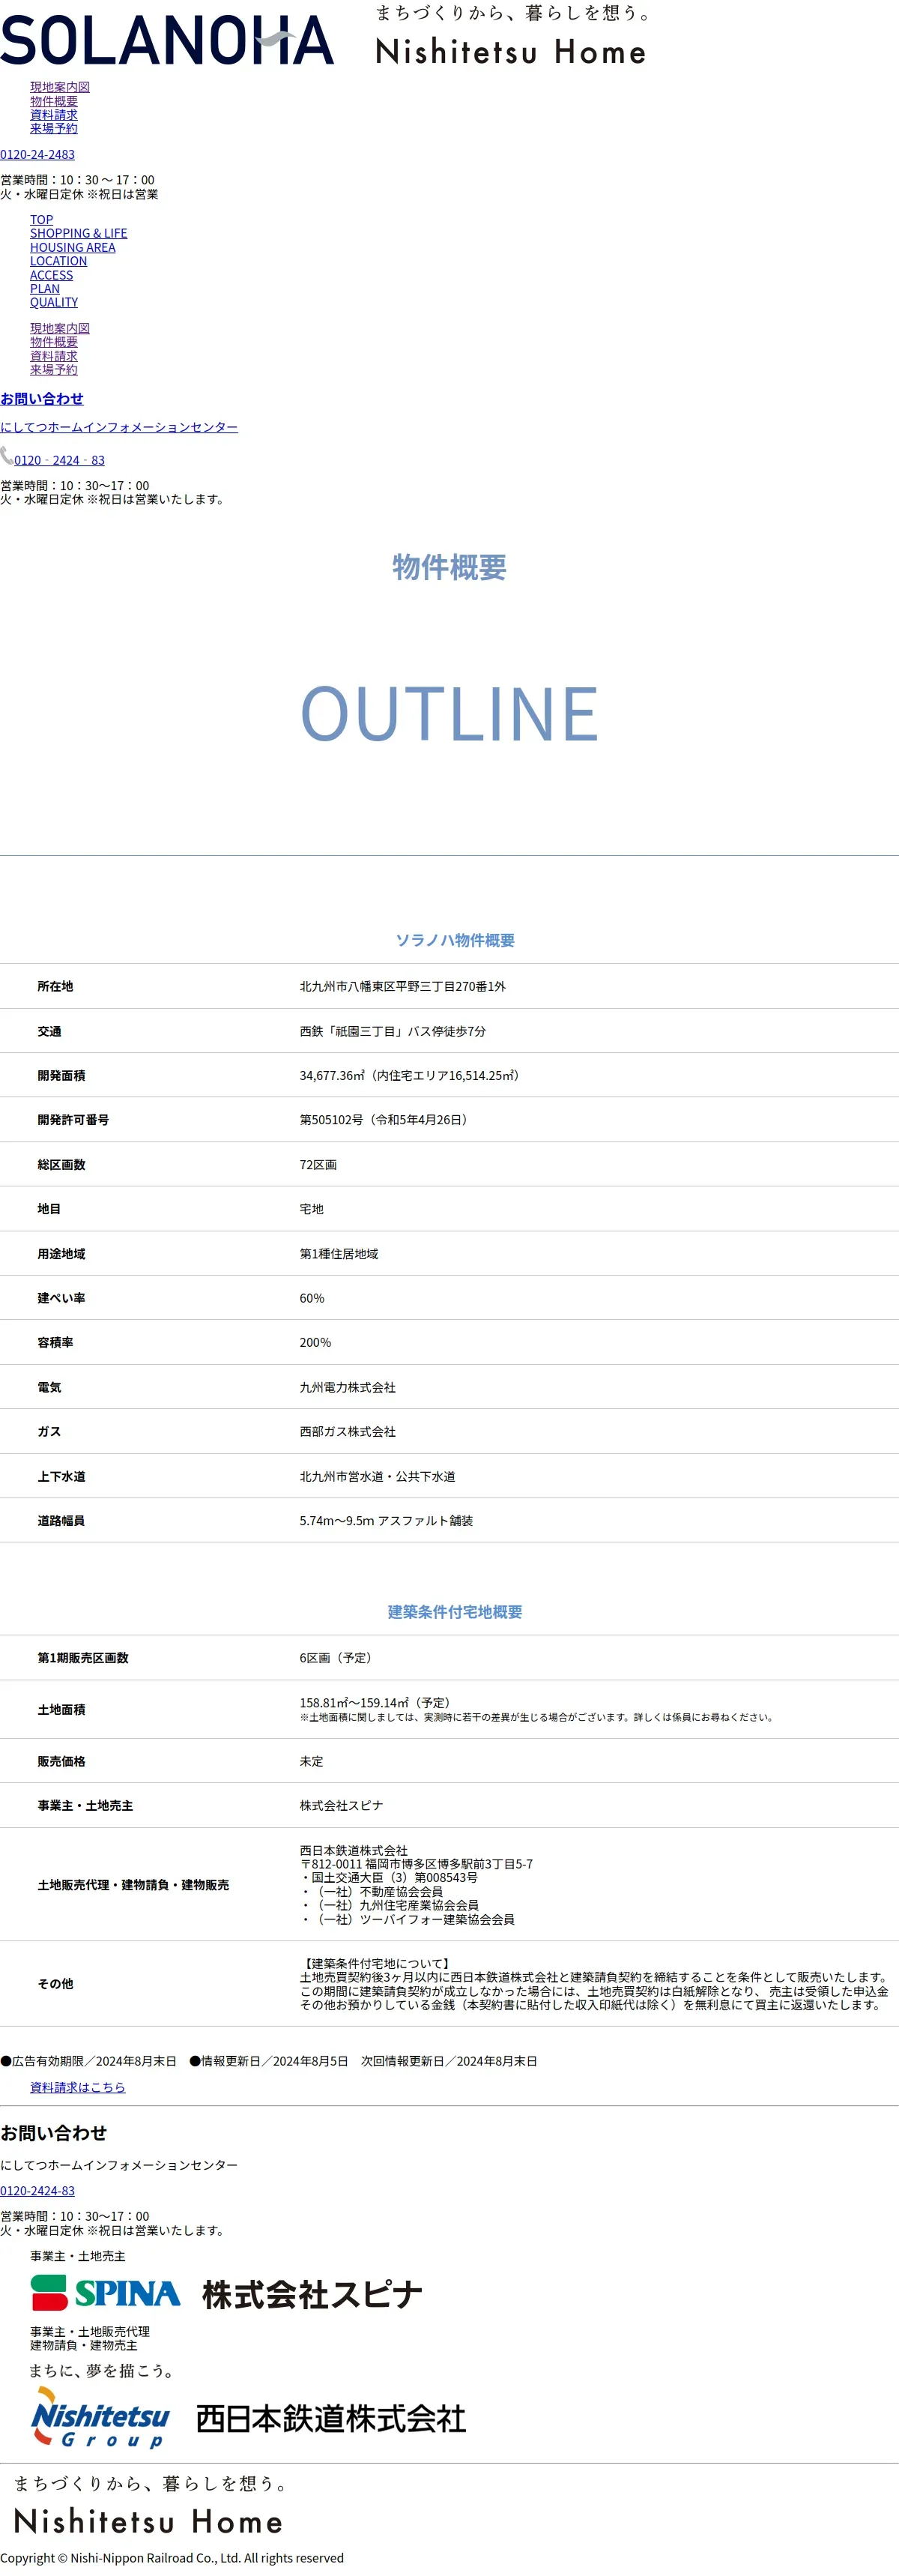Click the 未定 price value
The width and height of the screenshot is (899, 2576).
click(312, 1761)
